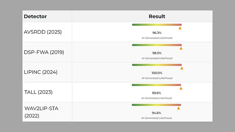Screen dimensions: 235x132
Task: Click the Detector column header
Action: [x=35, y=16]
